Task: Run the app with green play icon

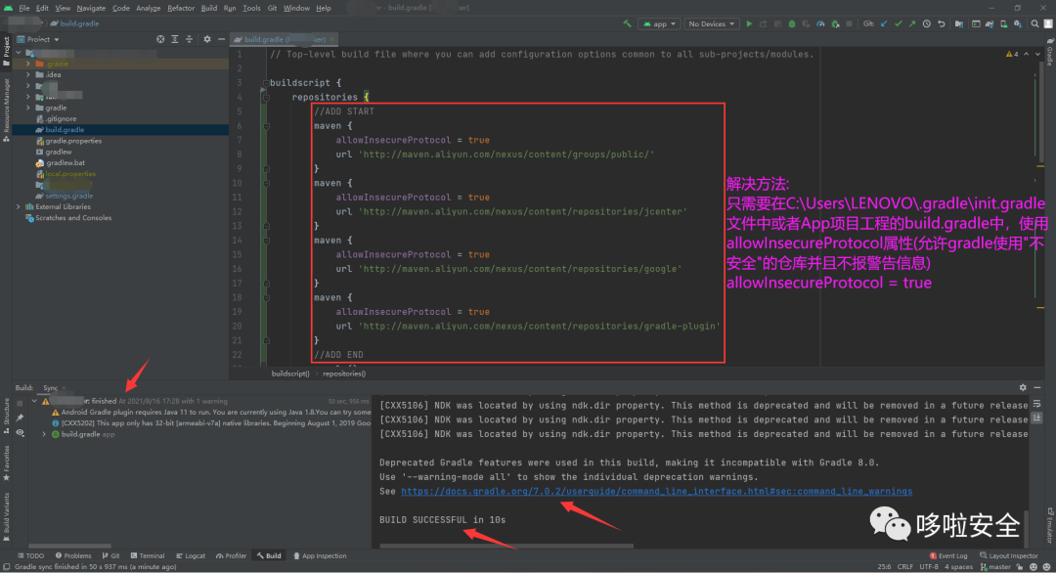Action: (x=749, y=23)
